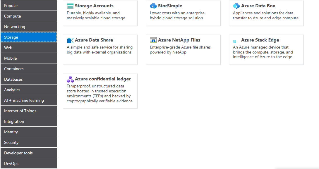Open the Web category
The height and width of the screenshot is (169, 319).
click(x=29, y=48)
